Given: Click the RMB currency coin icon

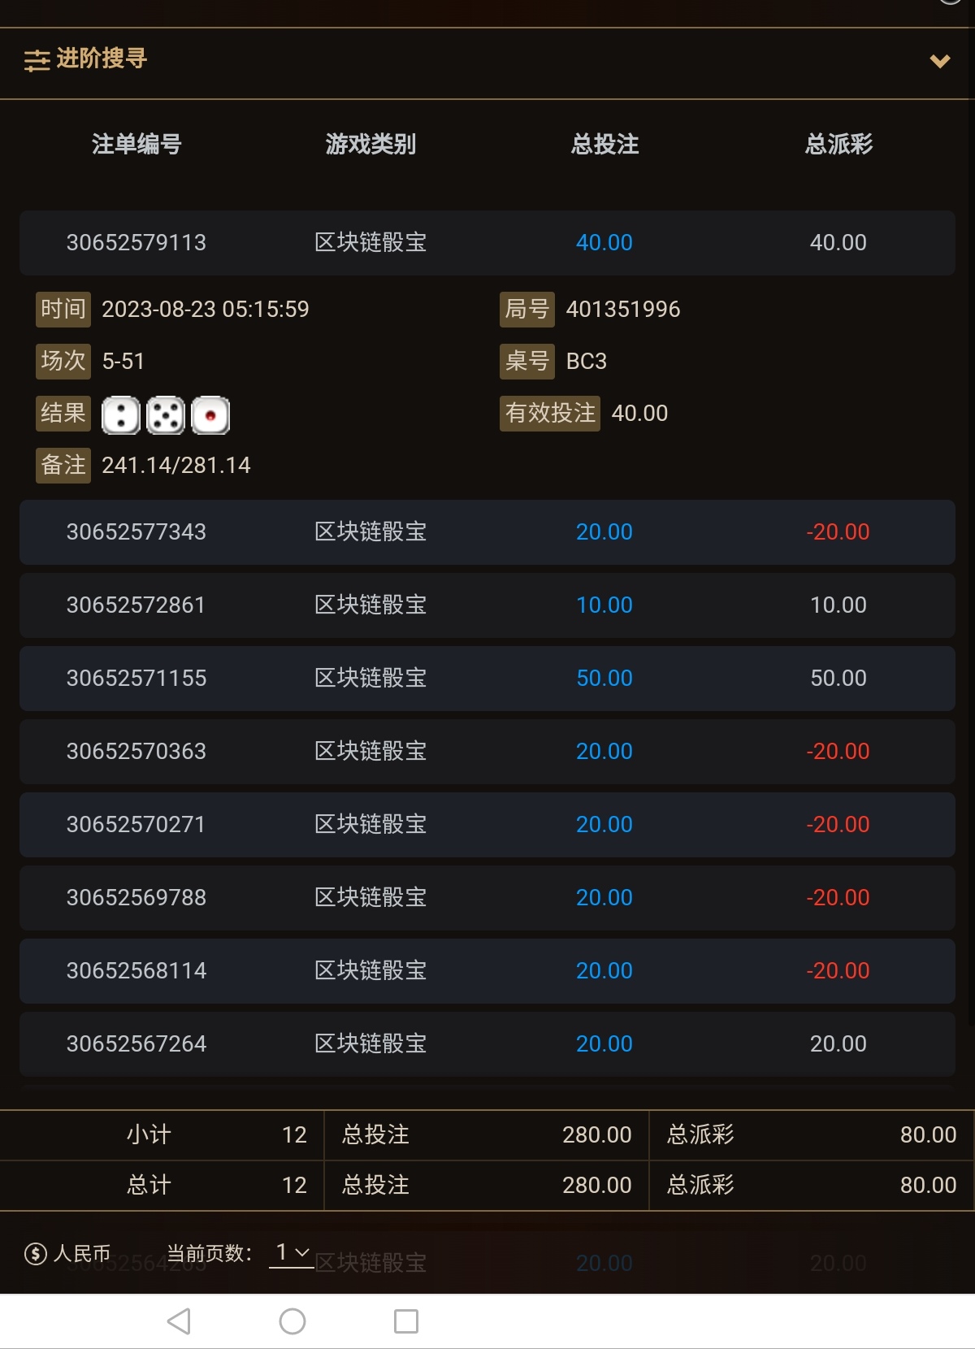Looking at the screenshot, I should (36, 1254).
